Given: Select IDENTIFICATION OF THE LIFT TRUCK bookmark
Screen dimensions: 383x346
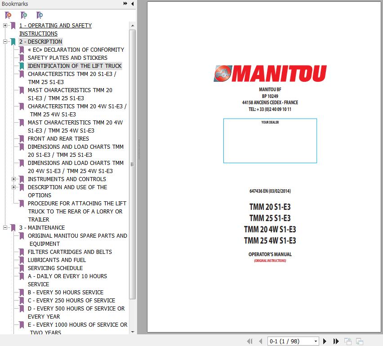Looking at the screenshot, I should point(75,66).
